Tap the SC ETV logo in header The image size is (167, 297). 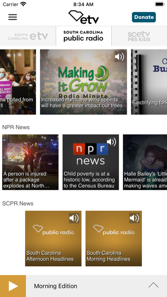pyautogui.click(x=83, y=17)
